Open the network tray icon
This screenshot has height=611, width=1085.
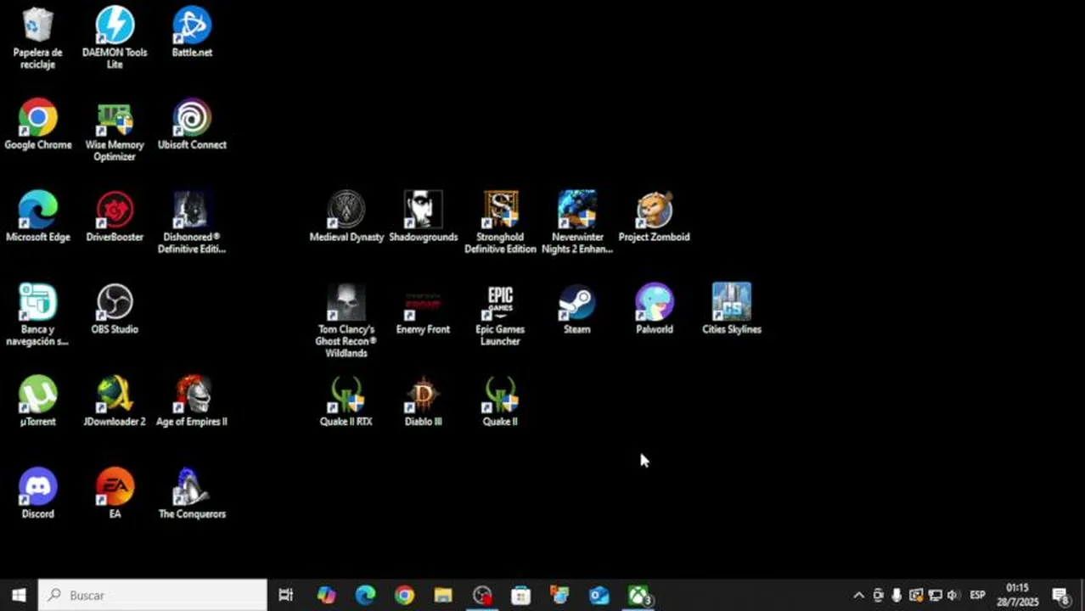coord(935,595)
